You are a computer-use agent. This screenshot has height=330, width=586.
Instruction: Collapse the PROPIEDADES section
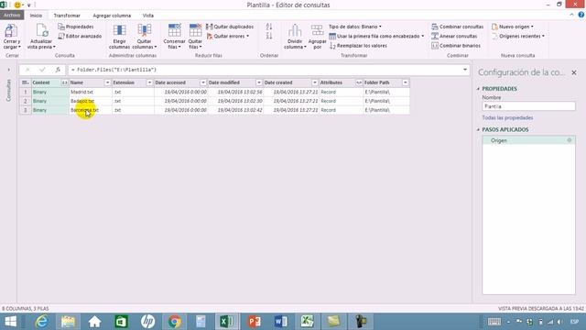pos(478,89)
